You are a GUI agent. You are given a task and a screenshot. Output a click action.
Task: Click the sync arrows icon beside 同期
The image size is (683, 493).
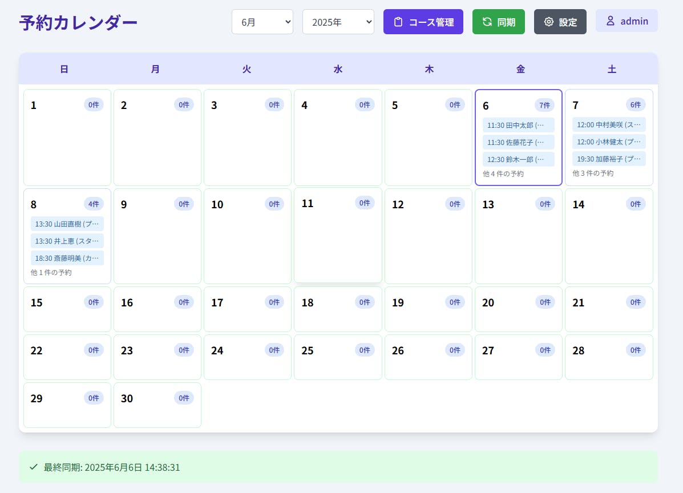tap(487, 22)
